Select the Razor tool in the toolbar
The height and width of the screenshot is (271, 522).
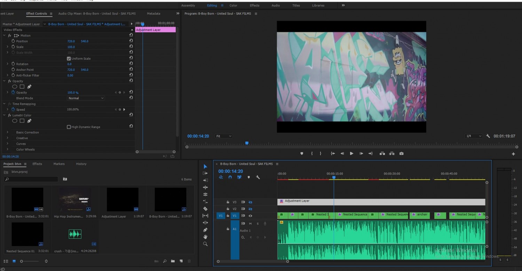(205, 209)
